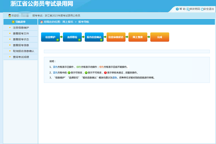Image resolution: width=216 pixels, height=144 pixels.
Task: Choose 取消报名信息确认 in sidebar
Action: [23, 51]
